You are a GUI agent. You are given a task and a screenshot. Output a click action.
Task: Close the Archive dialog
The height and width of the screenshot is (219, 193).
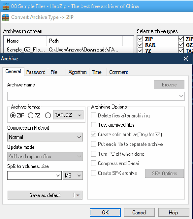click(186, 59)
